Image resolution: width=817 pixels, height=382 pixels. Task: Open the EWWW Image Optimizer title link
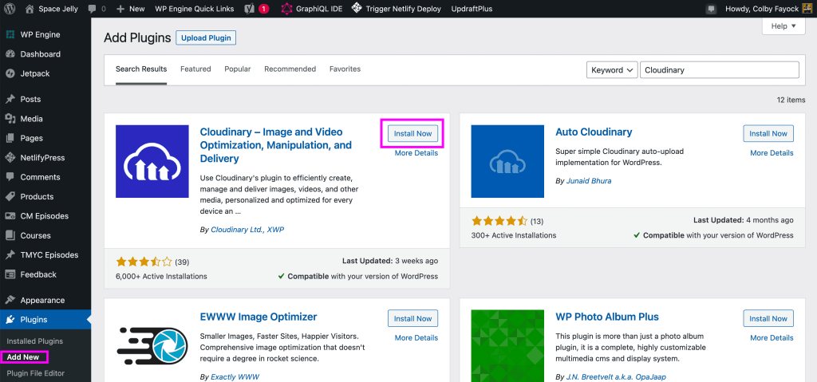[259, 317]
